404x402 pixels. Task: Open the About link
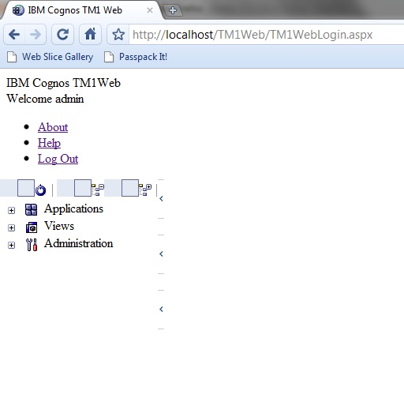click(53, 127)
